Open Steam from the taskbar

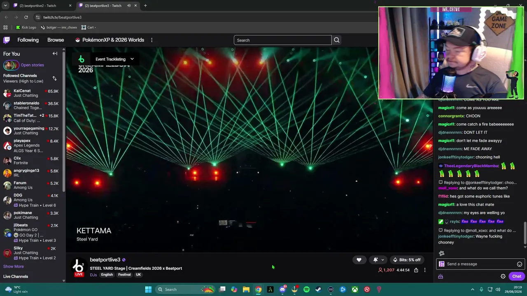click(318, 289)
